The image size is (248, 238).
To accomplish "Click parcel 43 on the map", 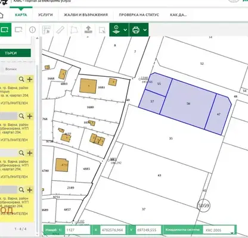I will pos(159,176).
